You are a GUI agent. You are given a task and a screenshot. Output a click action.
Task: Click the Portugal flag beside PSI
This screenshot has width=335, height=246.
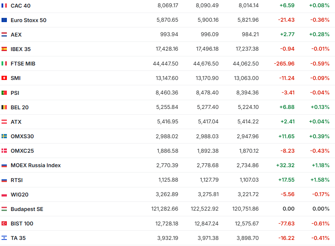tap(4, 93)
